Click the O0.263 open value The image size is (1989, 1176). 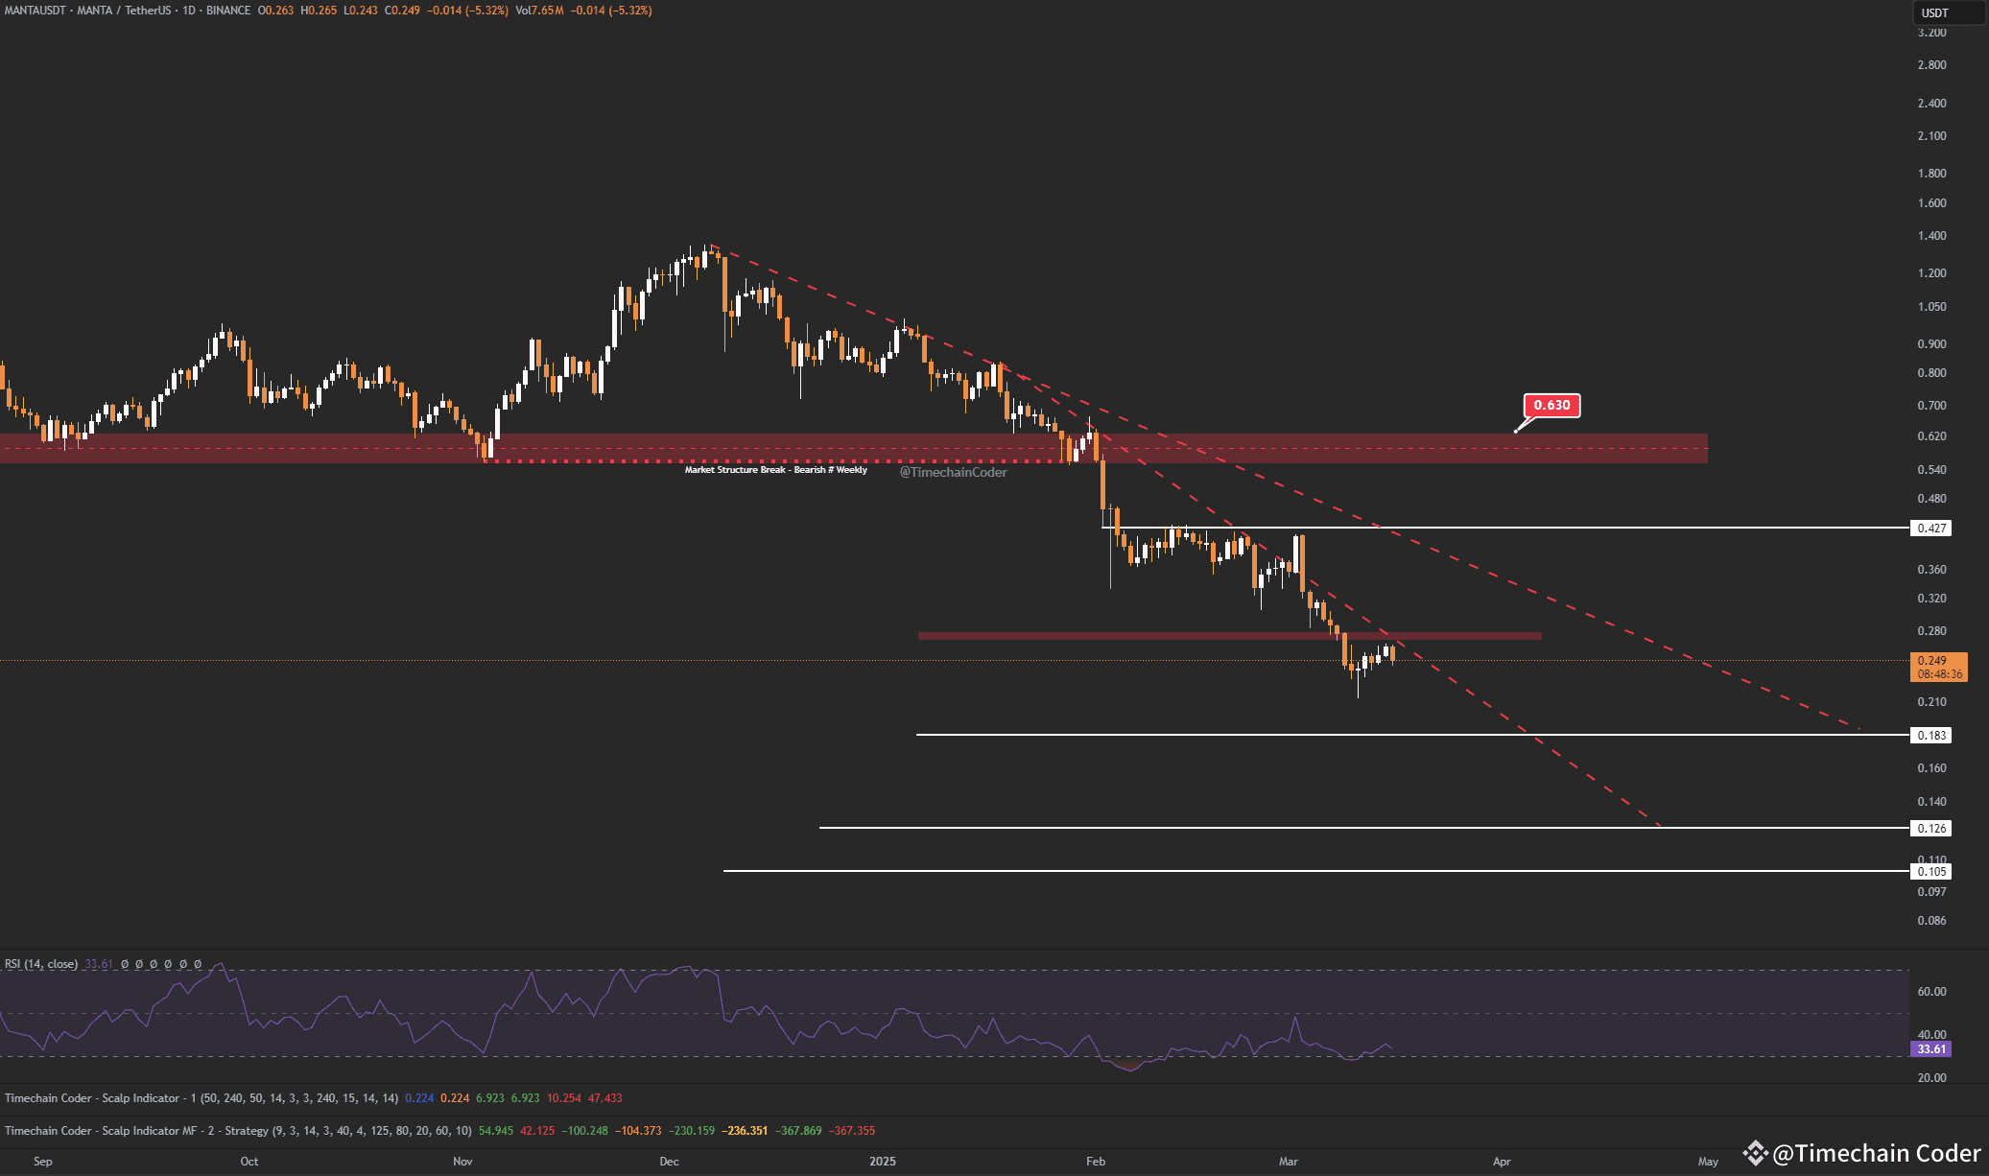tap(275, 11)
